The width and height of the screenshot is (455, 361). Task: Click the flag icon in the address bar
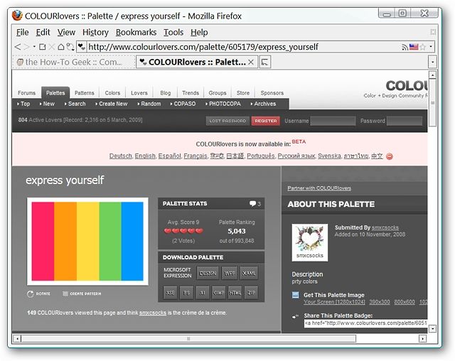click(414, 47)
